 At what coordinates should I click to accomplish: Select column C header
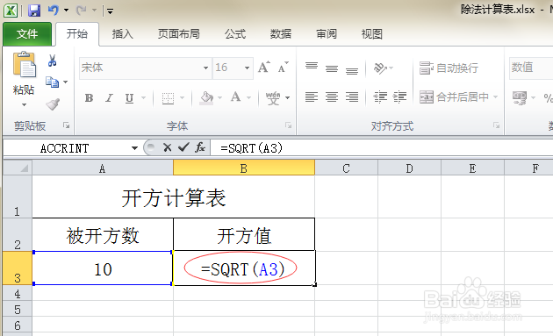[346, 168]
